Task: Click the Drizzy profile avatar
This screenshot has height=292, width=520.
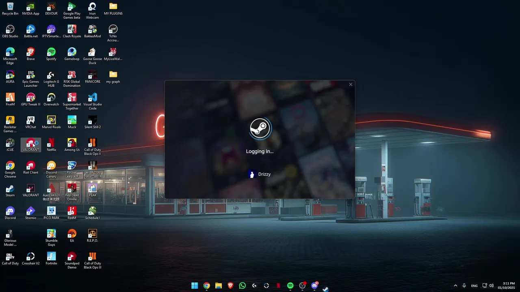Action: 252,174
